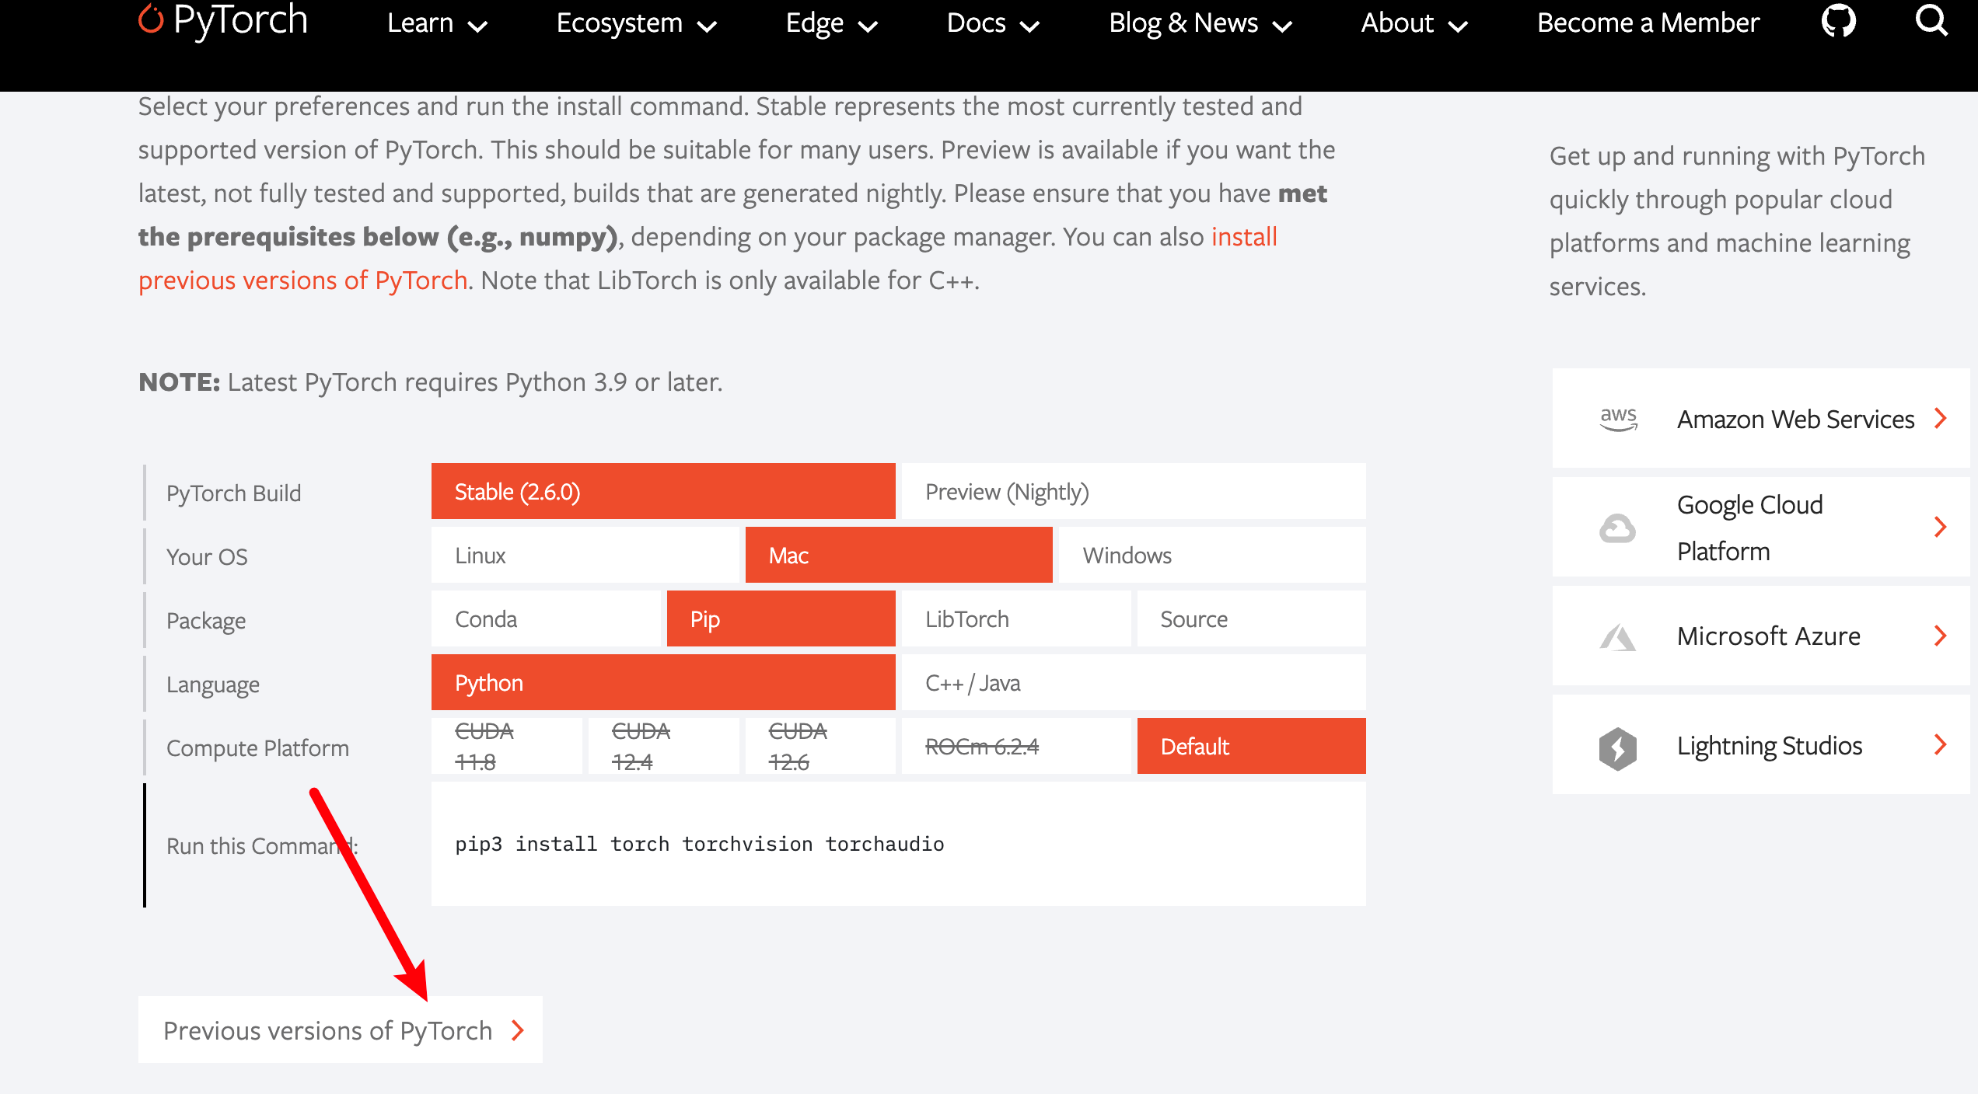1978x1094 pixels.
Task: Open the Lightning Studios card
Action: [1761, 744]
